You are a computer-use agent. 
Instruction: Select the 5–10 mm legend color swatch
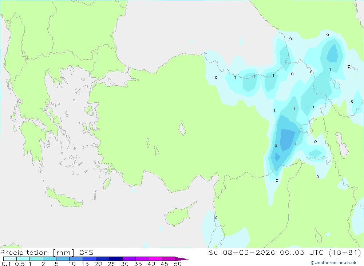click(x=63, y=259)
